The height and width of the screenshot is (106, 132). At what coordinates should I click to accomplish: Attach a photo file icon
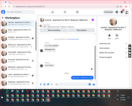(x=44, y=84)
